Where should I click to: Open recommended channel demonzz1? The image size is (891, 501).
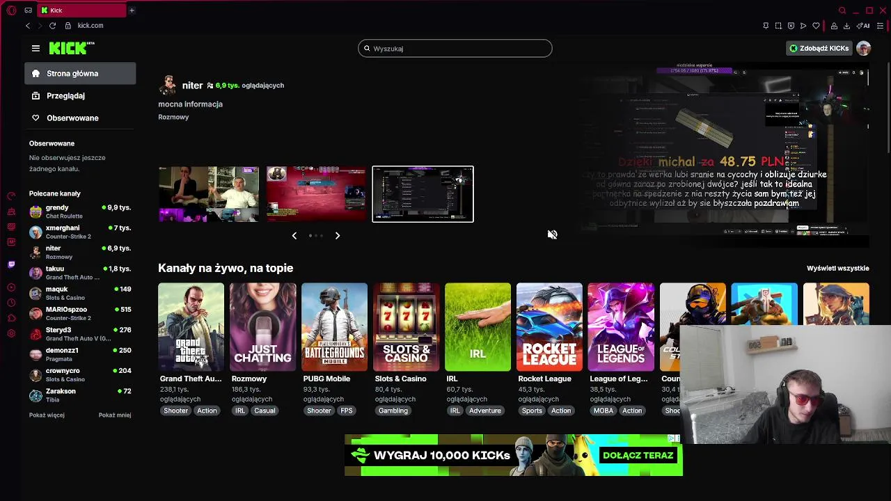click(x=80, y=354)
